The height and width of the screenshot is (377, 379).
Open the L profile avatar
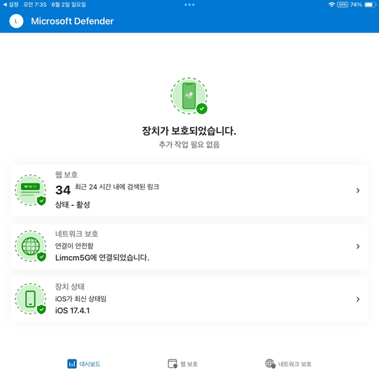tap(16, 21)
